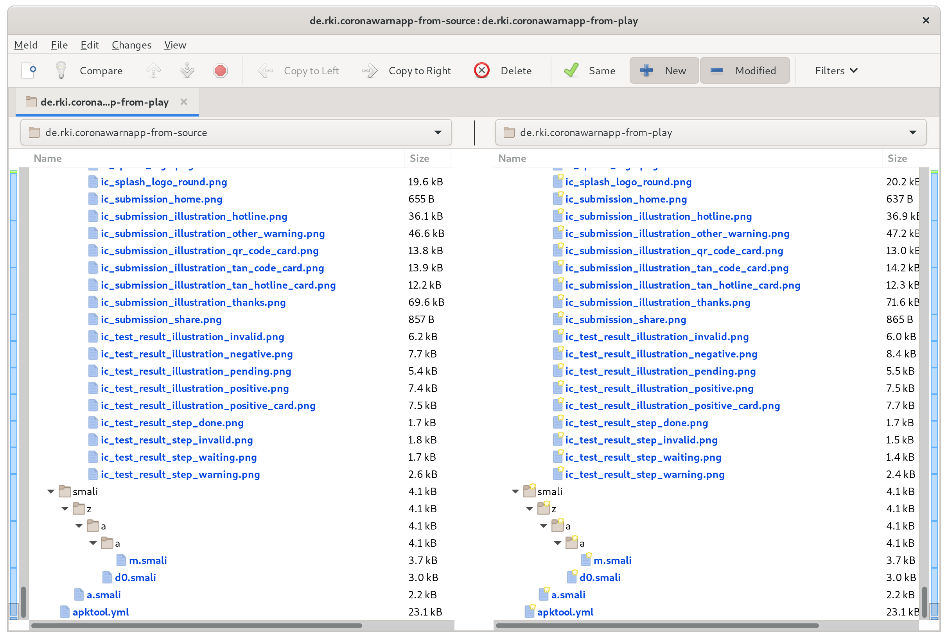Collapse the left inner a folder
The height and width of the screenshot is (639, 948).
93,543
